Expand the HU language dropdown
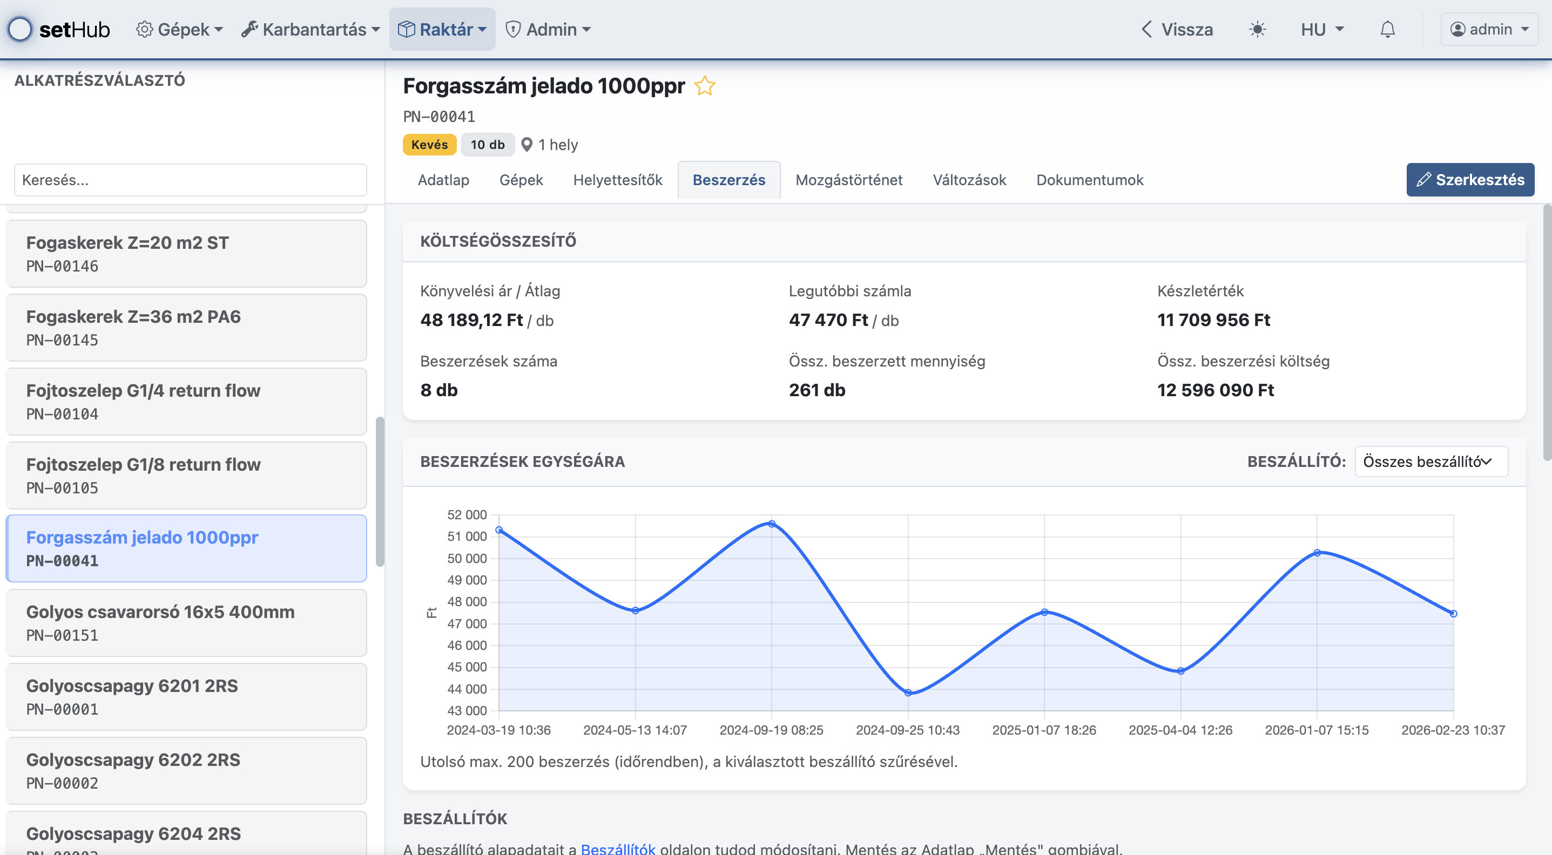 (1322, 29)
